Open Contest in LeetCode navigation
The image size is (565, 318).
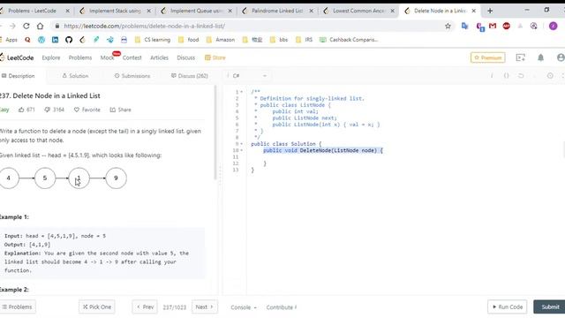(x=132, y=57)
